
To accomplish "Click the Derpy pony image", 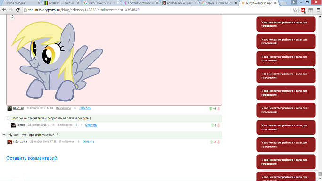I will pyautogui.click(x=57, y=61).
